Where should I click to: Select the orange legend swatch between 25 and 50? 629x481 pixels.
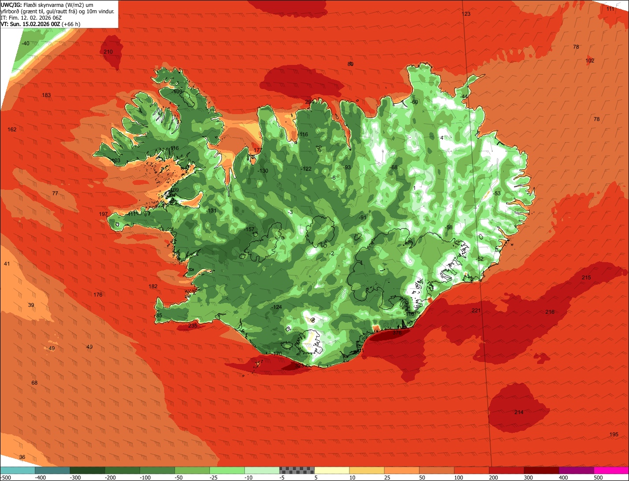point(401,470)
